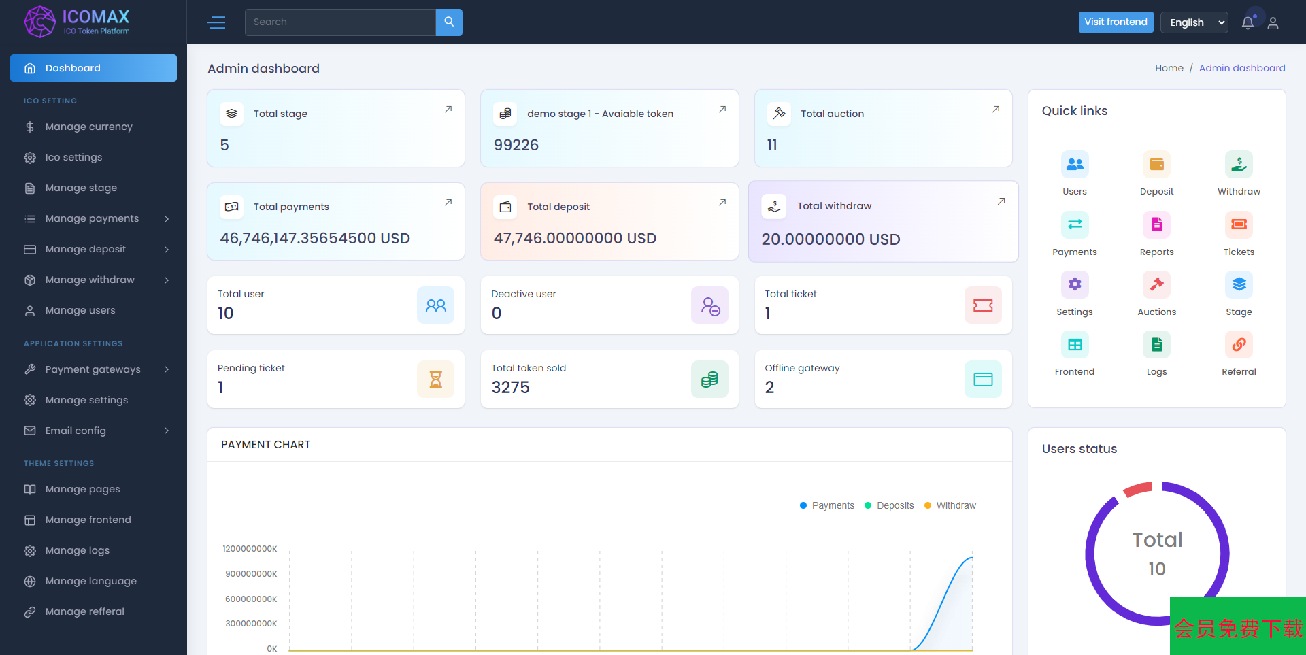This screenshot has width=1306, height=655.
Task: Open the Logs quick link icon
Action: click(1156, 345)
